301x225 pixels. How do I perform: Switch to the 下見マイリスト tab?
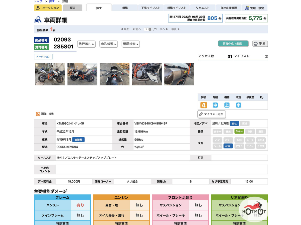[151, 8]
